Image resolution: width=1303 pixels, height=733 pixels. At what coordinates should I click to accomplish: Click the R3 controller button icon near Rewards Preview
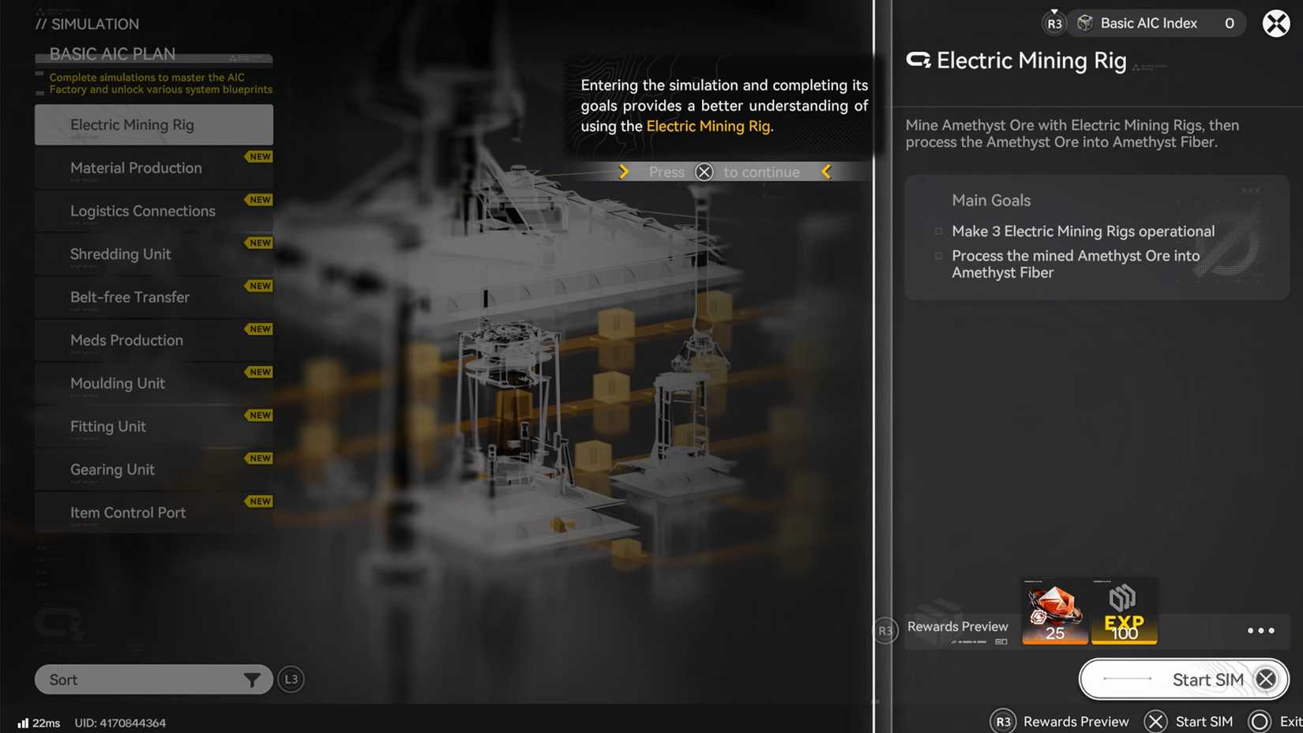[x=884, y=631]
